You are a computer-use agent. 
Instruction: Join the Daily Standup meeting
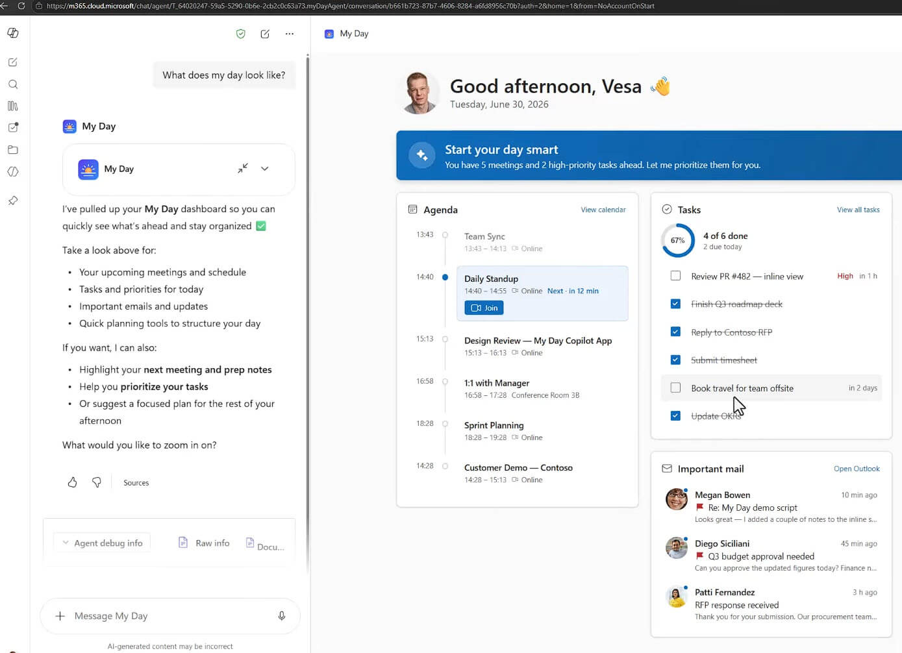click(x=484, y=308)
